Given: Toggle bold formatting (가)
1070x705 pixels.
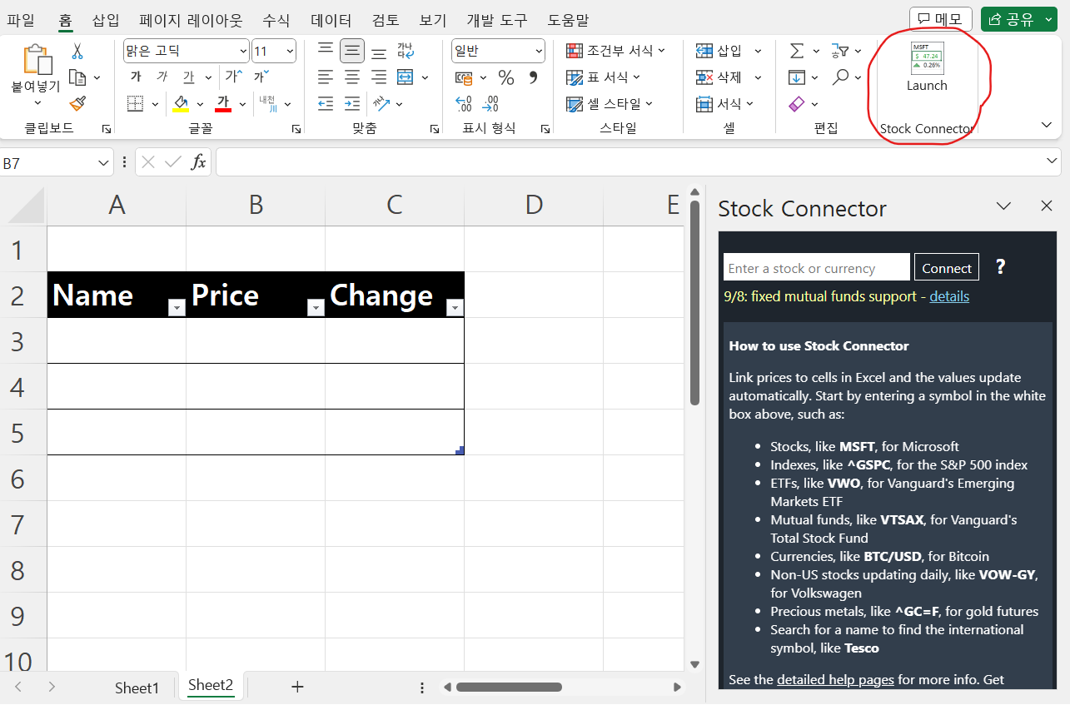Looking at the screenshot, I should (x=136, y=77).
